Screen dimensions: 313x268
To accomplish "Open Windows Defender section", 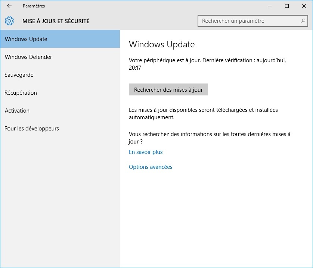I will pyautogui.click(x=60, y=57).
